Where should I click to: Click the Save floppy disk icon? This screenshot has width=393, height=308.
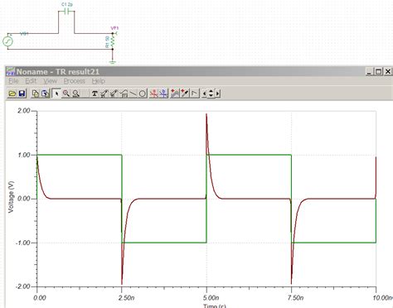pyautogui.click(x=22, y=94)
